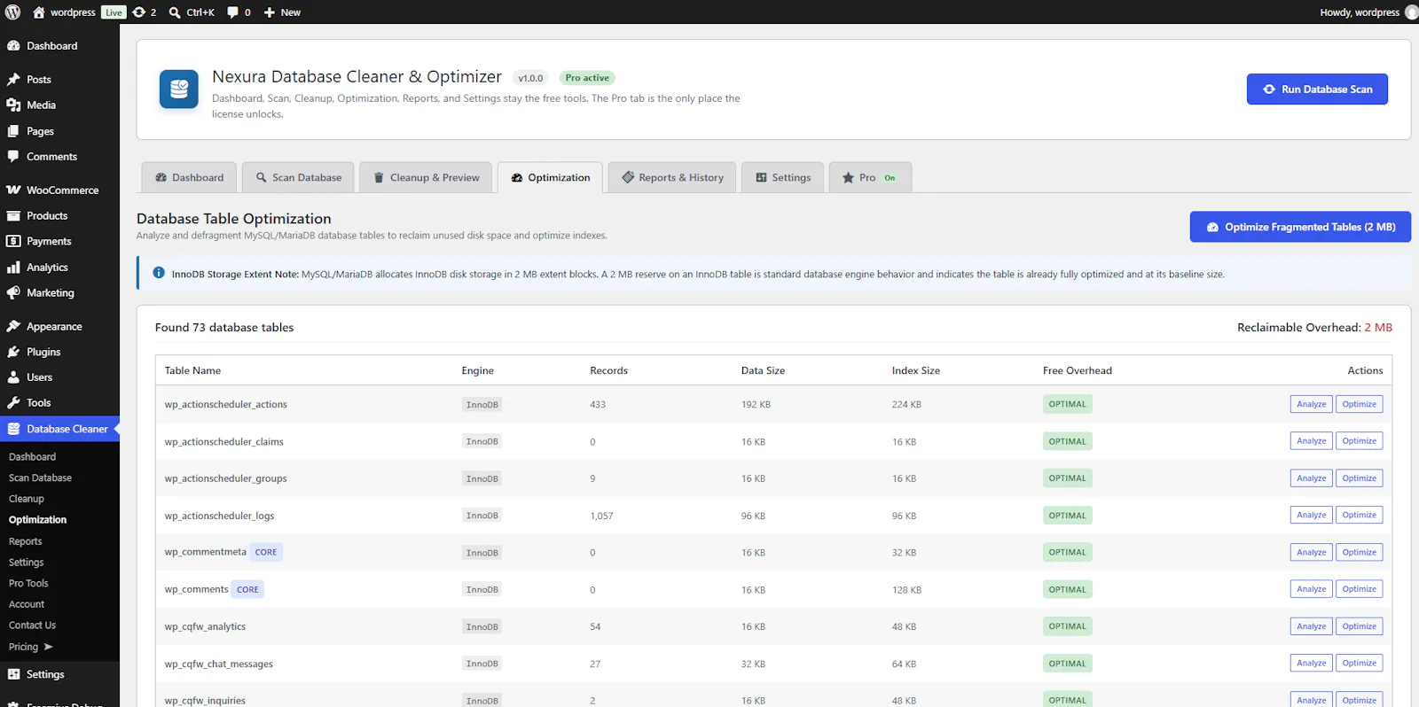Image resolution: width=1419 pixels, height=707 pixels.
Task: Click the Live status badge
Action: pyautogui.click(x=114, y=12)
